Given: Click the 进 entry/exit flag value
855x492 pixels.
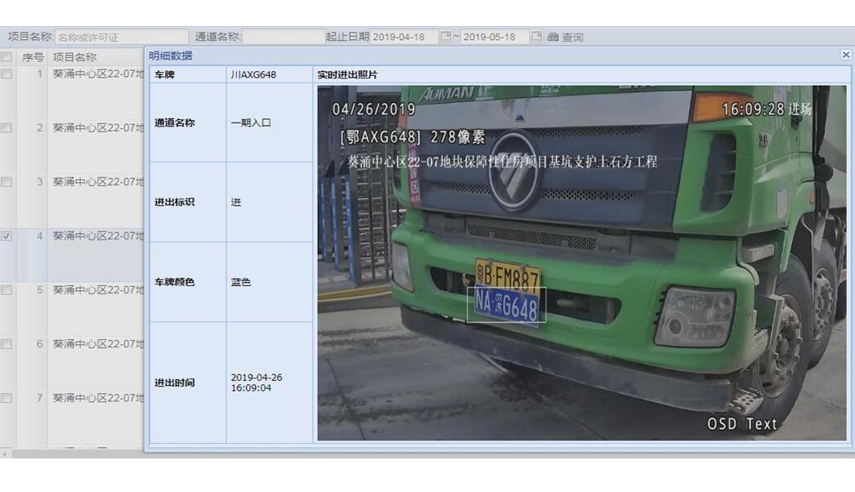Looking at the screenshot, I should pyautogui.click(x=235, y=203).
